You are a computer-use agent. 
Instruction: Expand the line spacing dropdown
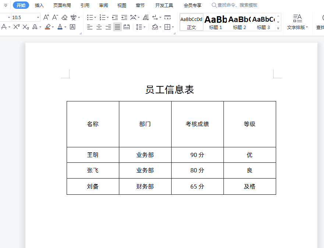144,26
